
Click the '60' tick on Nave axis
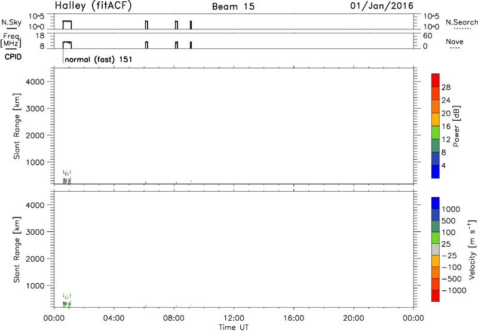[427, 36]
